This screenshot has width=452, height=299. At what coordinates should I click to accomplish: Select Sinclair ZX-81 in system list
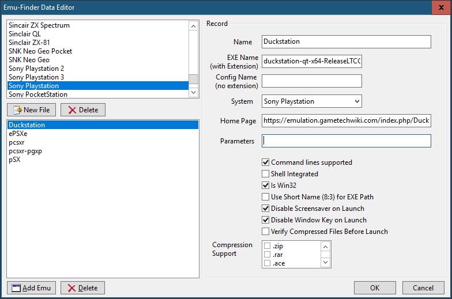click(98, 43)
